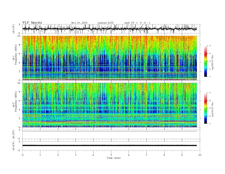Click the "station=ATH" header label

point(105,23)
